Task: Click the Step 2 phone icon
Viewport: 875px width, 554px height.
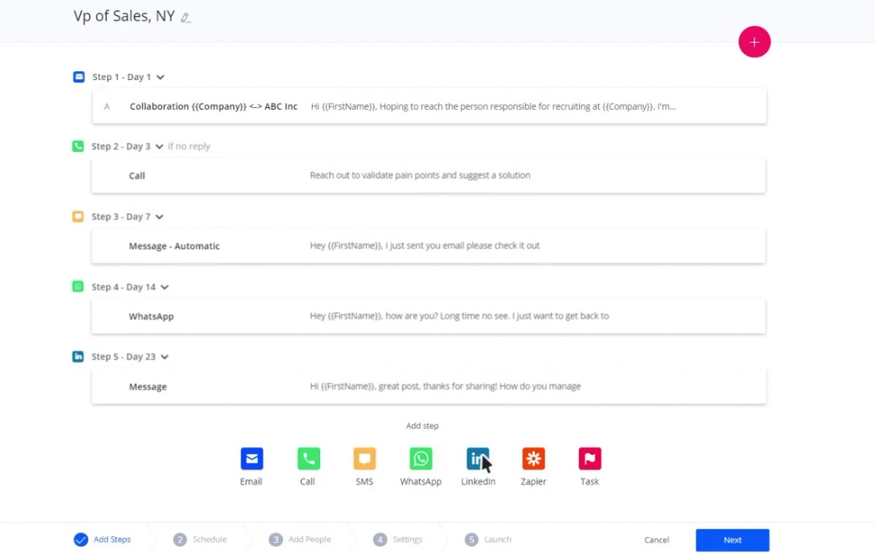Action: [x=78, y=146]
